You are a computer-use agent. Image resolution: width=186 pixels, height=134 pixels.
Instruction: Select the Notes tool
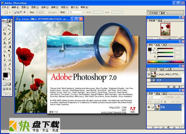(x=5, y=65)
